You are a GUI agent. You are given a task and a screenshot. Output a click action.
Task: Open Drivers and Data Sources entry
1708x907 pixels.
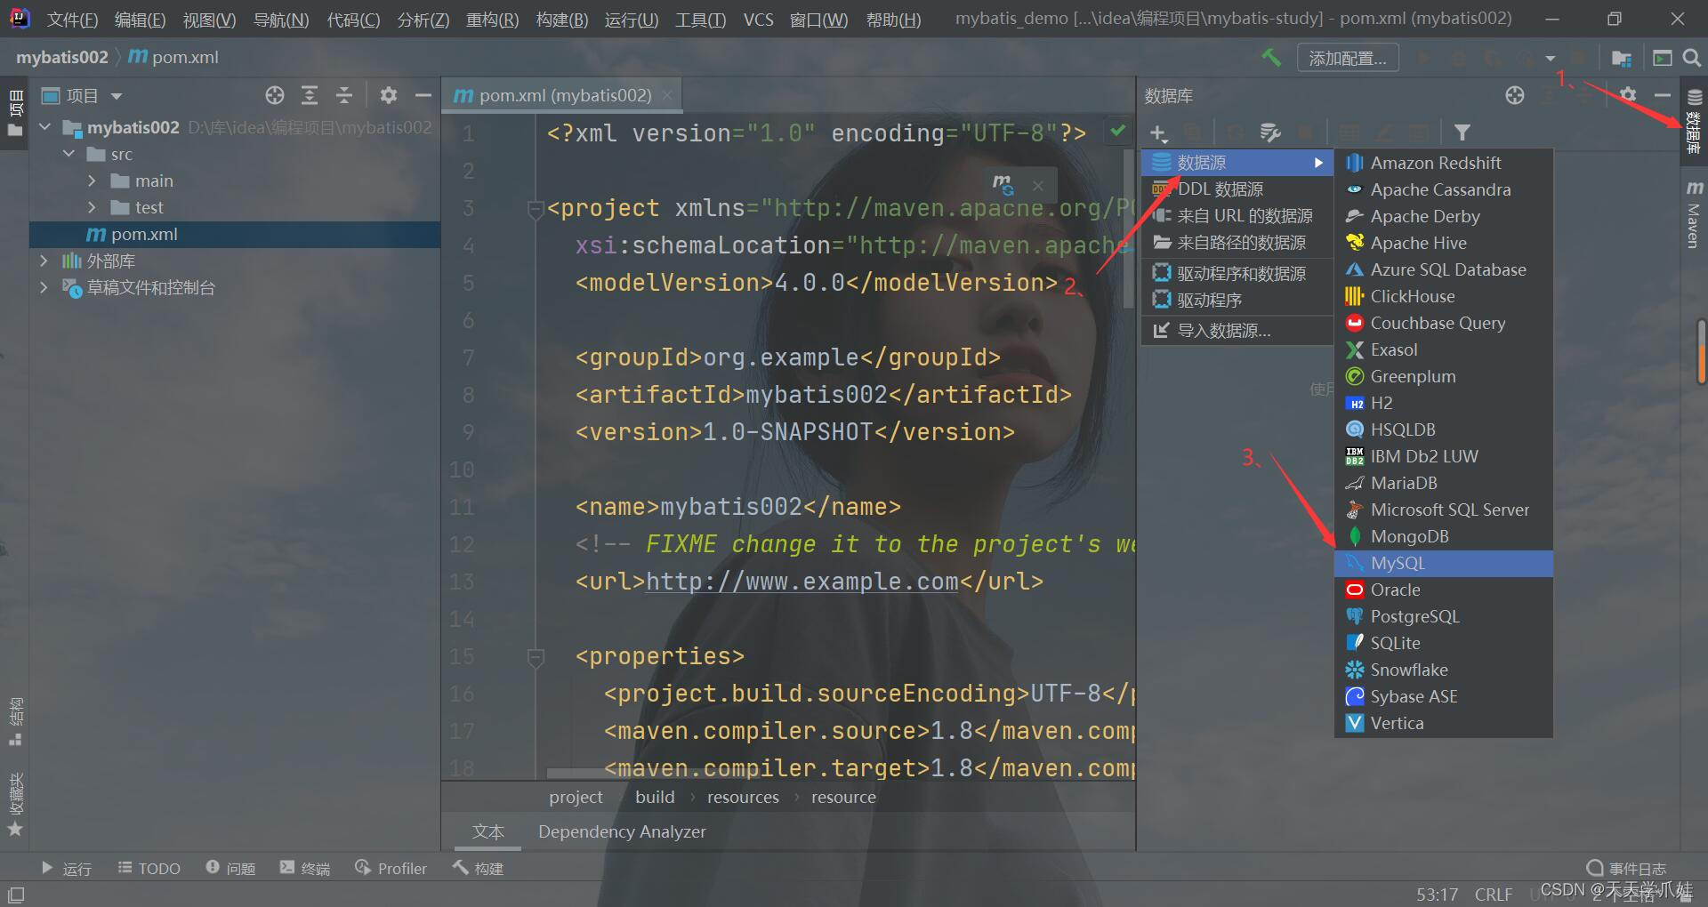pos(1237,273)
